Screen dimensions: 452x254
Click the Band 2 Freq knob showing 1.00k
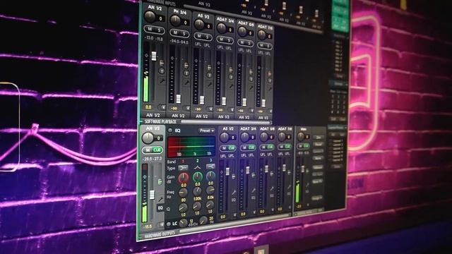click(197, 191)
